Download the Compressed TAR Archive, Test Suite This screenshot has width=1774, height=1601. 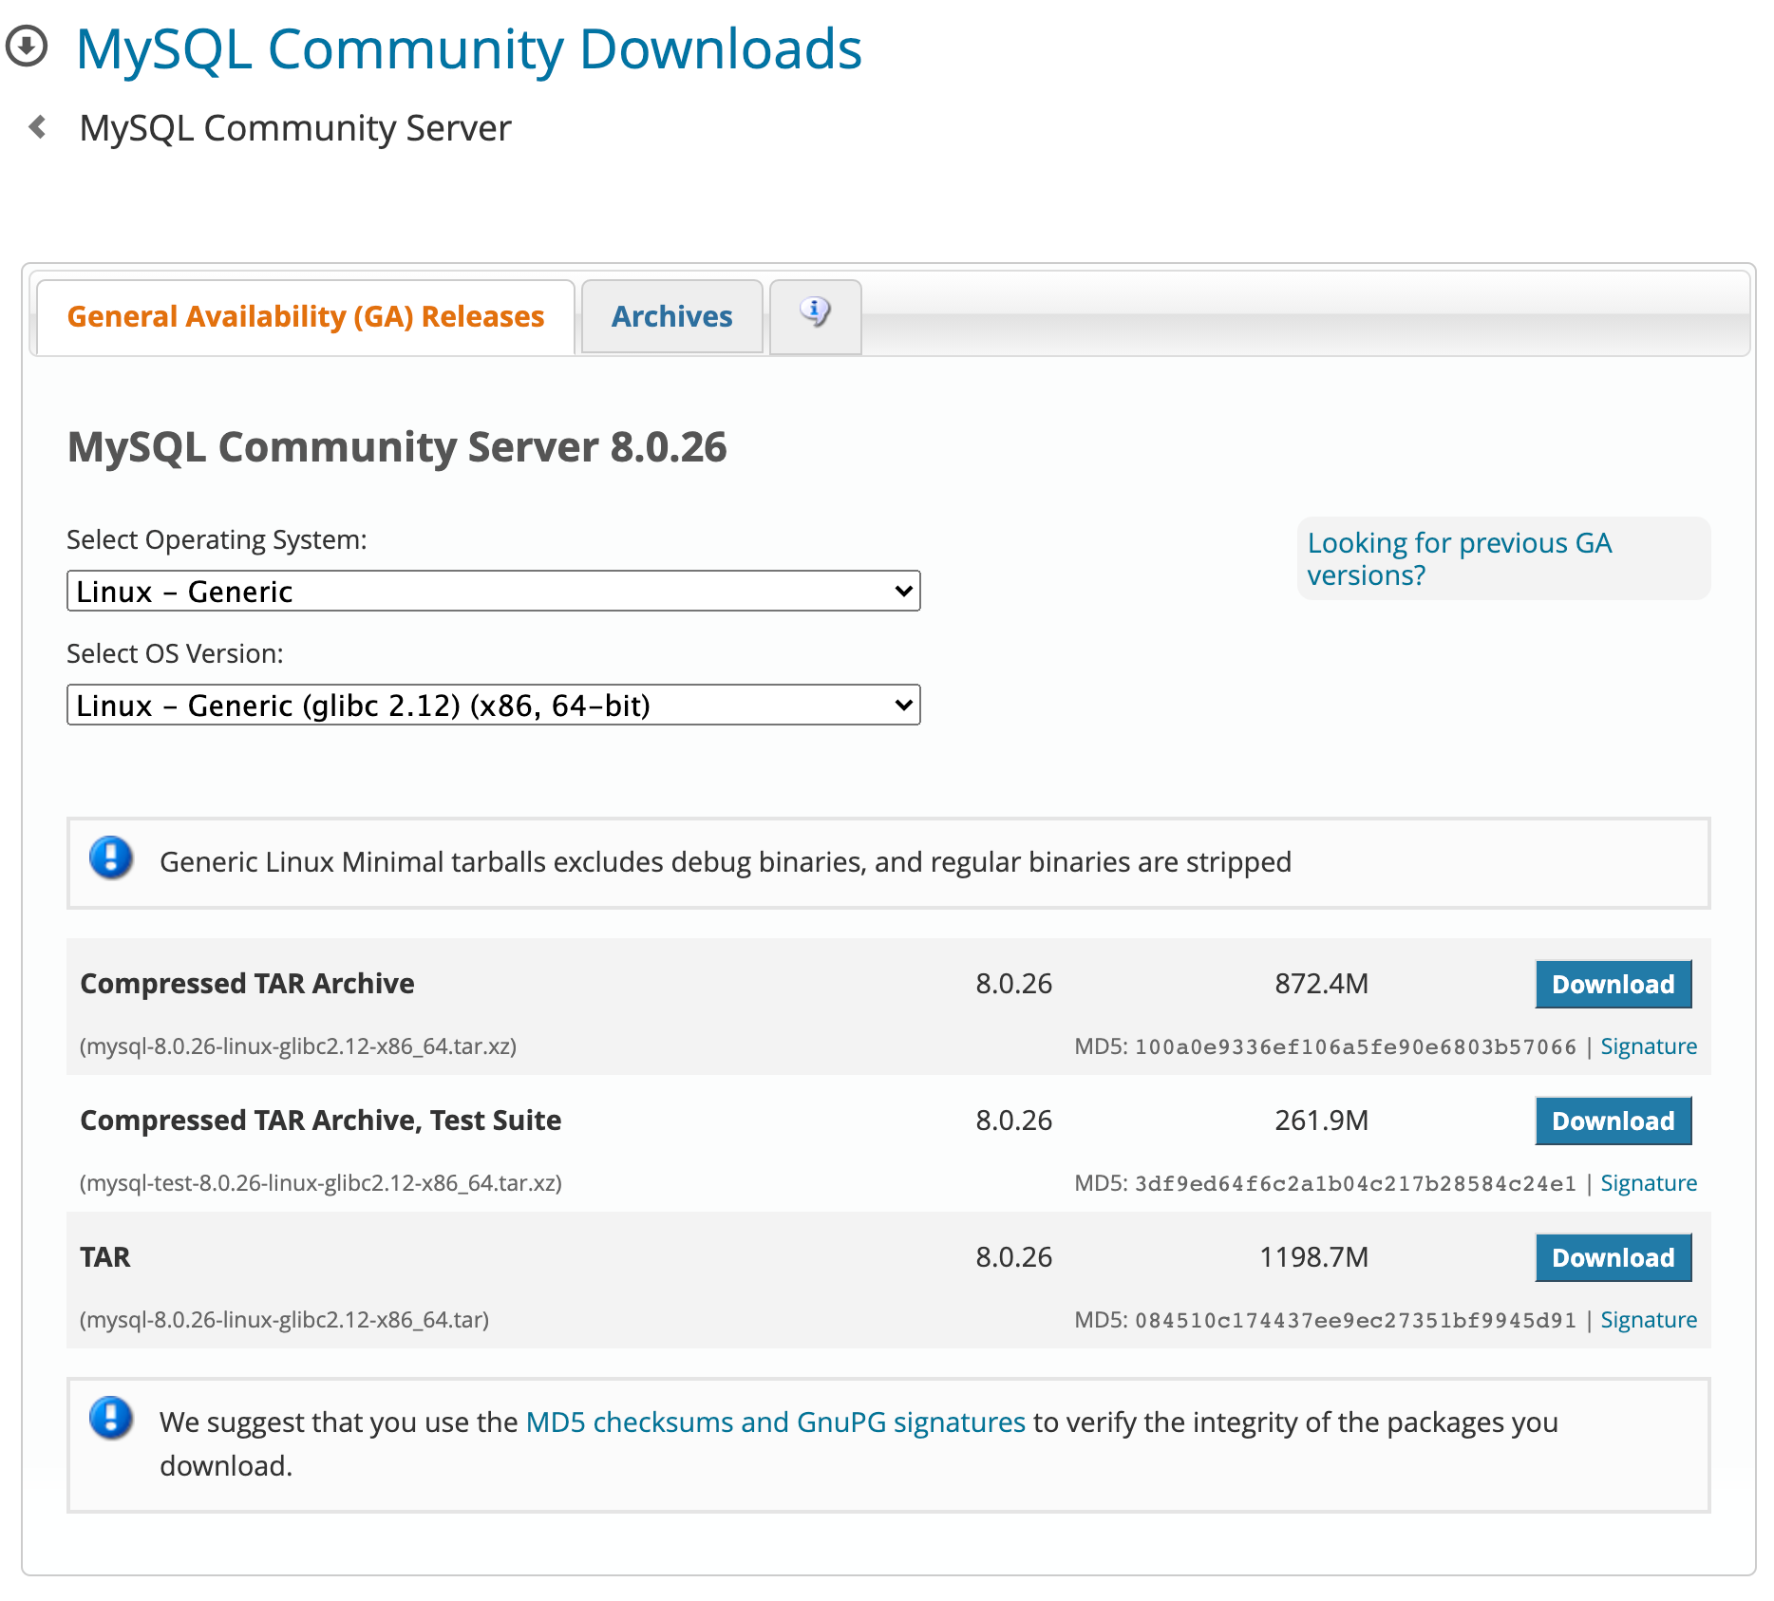1614,1121
